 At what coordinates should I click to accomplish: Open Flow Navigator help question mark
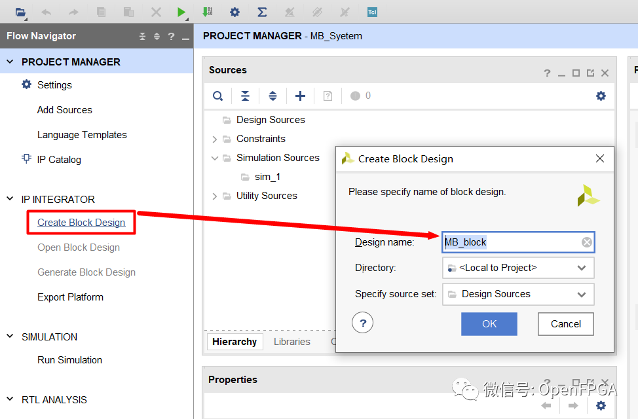tap(172, 36)
